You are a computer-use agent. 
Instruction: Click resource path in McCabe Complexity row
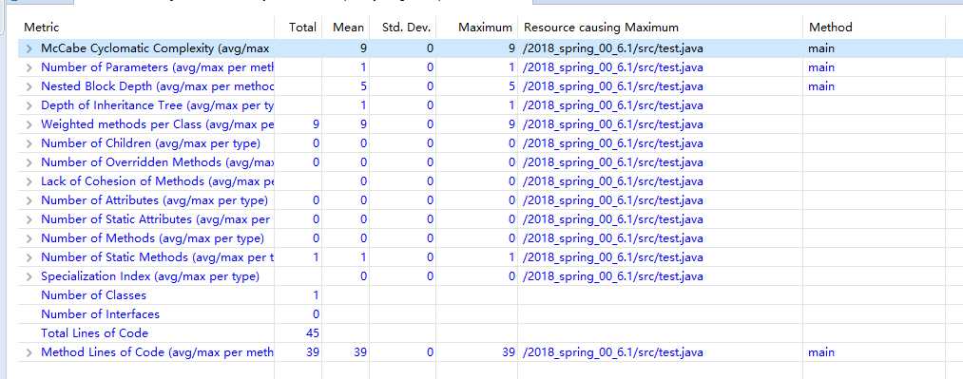(613, 48)
